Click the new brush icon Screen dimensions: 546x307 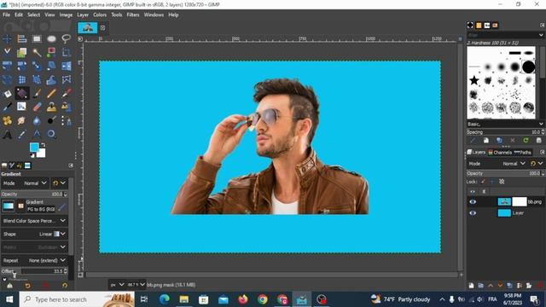point(486,140)
